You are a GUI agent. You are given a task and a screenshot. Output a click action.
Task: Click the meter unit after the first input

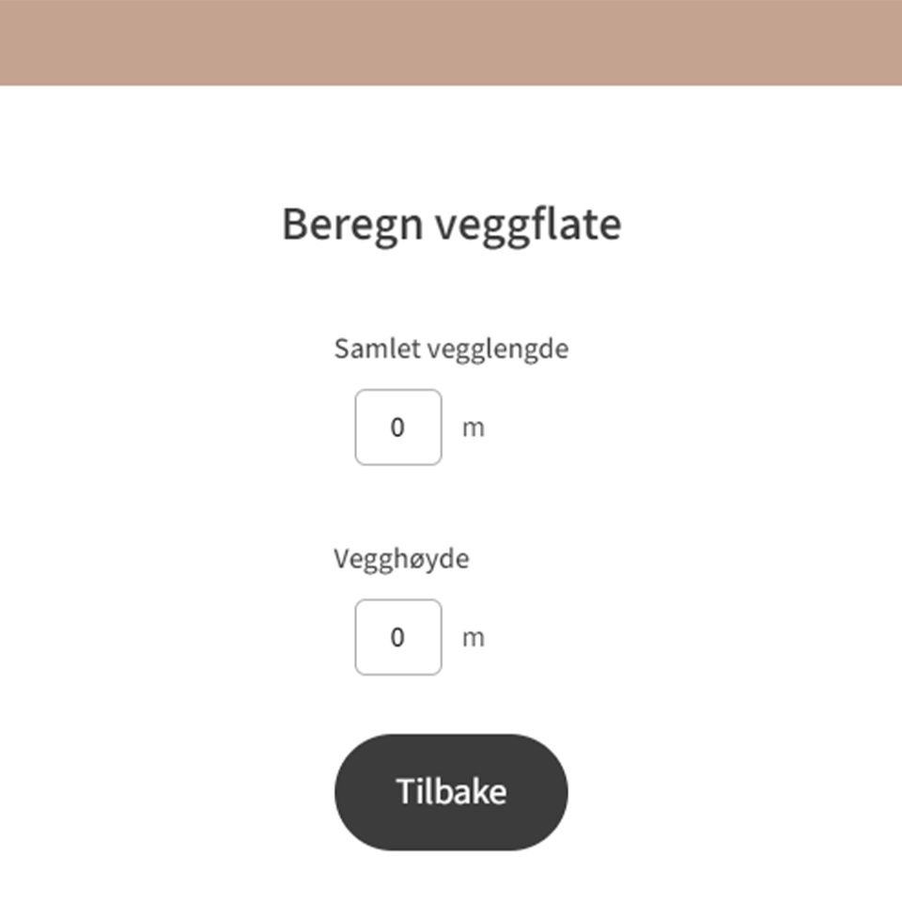point(474,428)
